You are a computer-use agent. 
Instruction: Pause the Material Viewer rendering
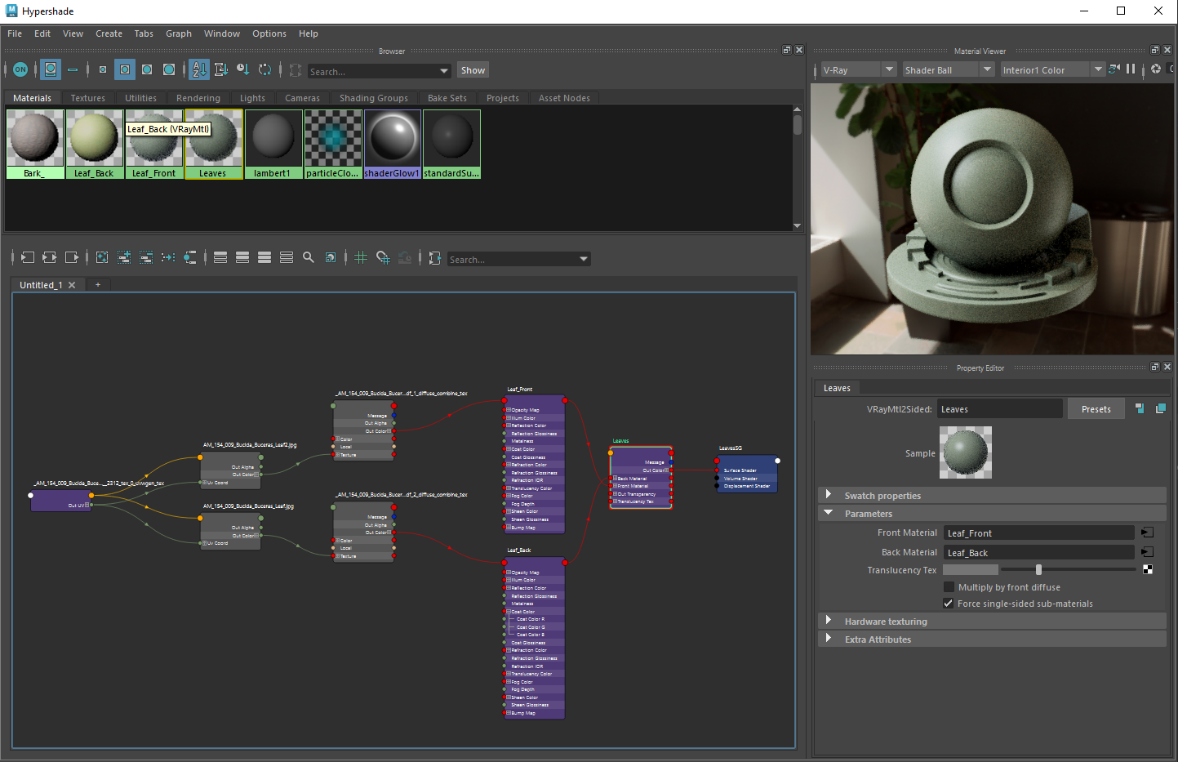[x=1131, y=69]
